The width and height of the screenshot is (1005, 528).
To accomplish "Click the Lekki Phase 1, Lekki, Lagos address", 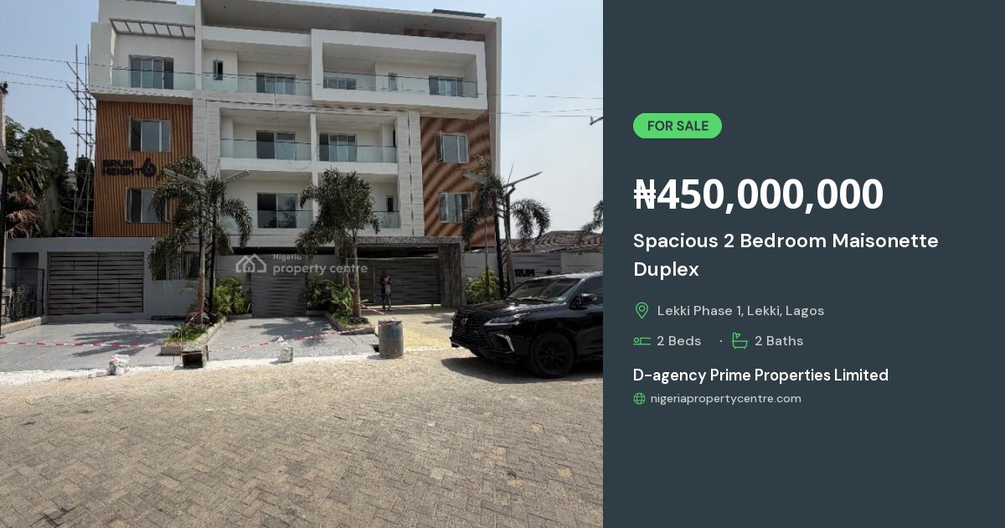I will pyautogui.click(x=740, y=311).
